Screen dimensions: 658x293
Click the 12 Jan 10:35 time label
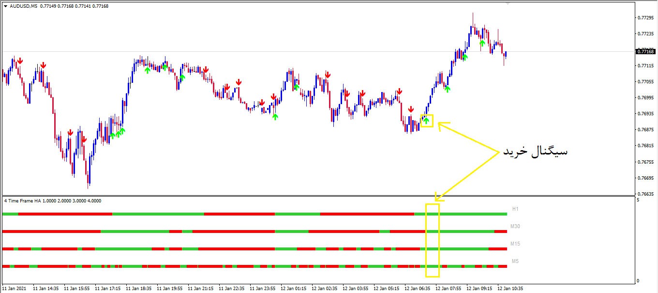510,288
